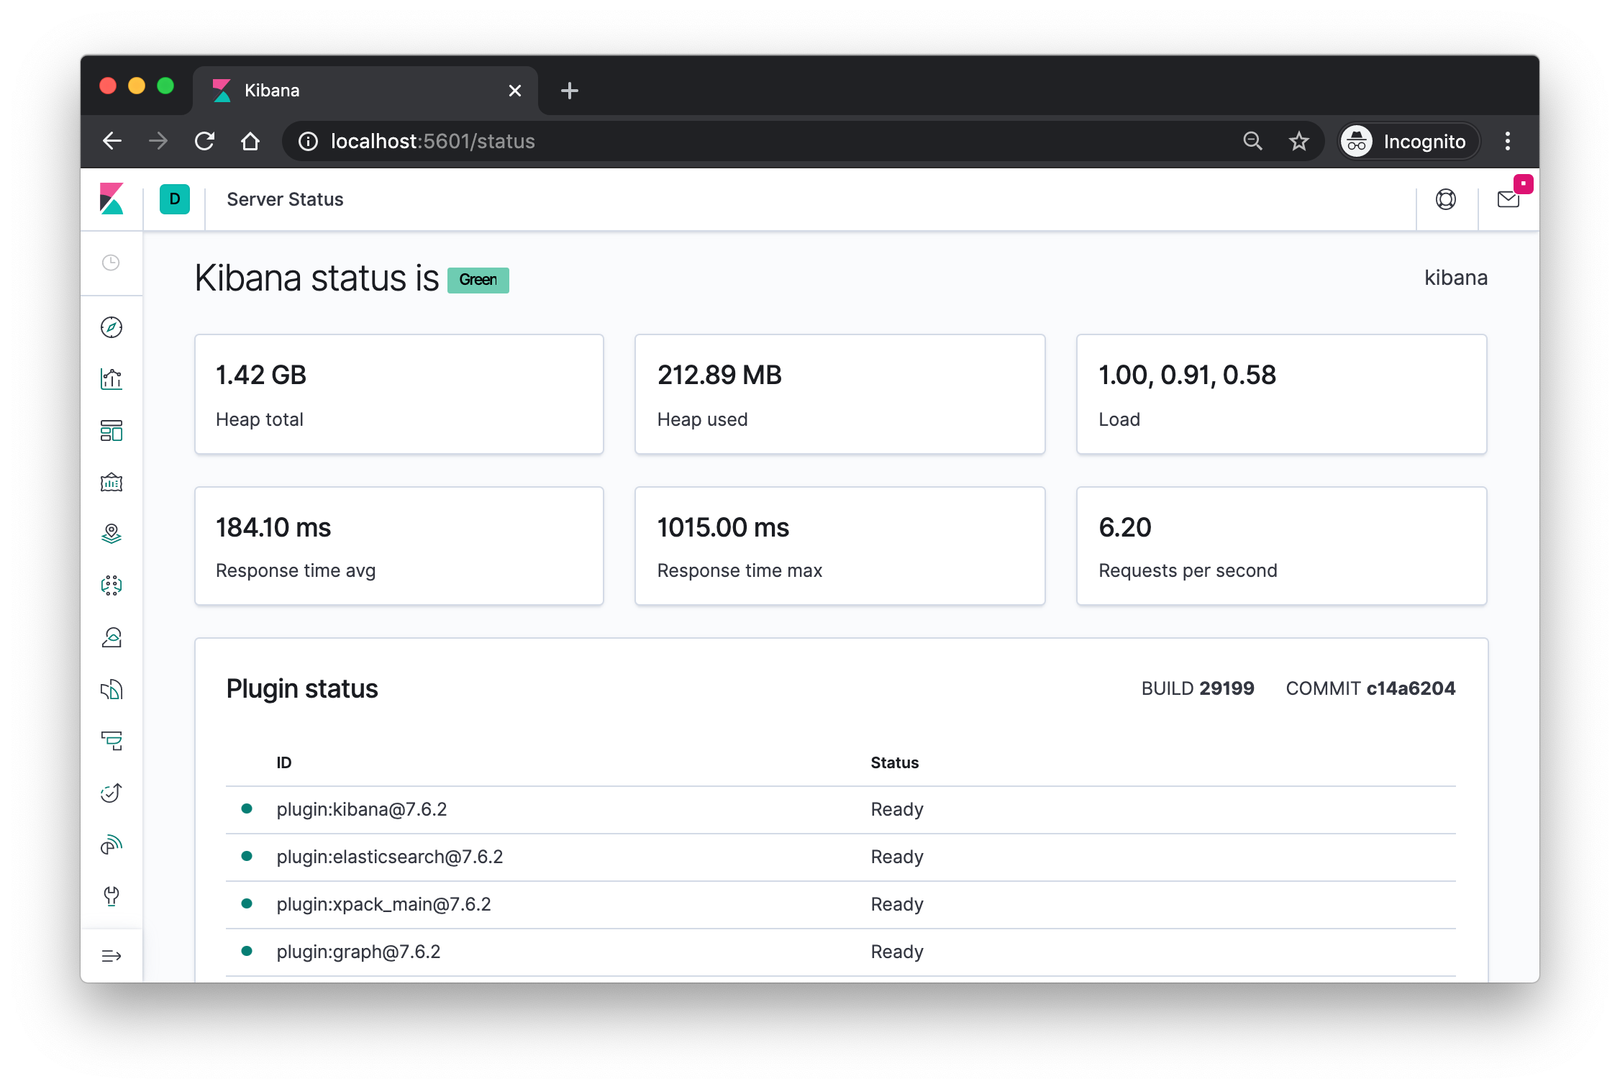Open Dashboard icon in sidebar

click(x=112, y=431)
